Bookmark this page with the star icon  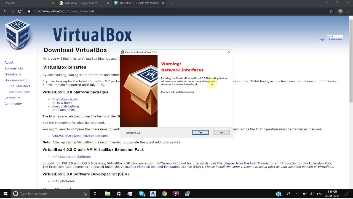click(331, 11)
